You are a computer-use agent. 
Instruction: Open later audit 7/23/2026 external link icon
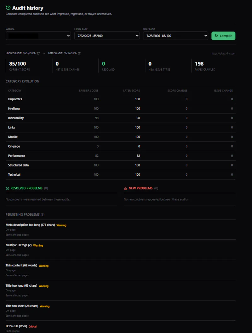point(79,53)
